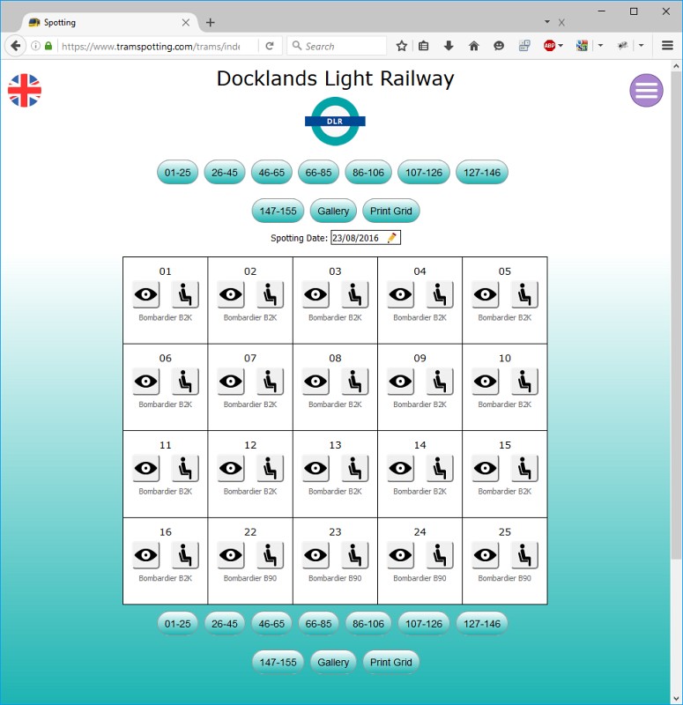Go back with the browser back arrow
Screen dimensions: 683x705
[16, 46]
